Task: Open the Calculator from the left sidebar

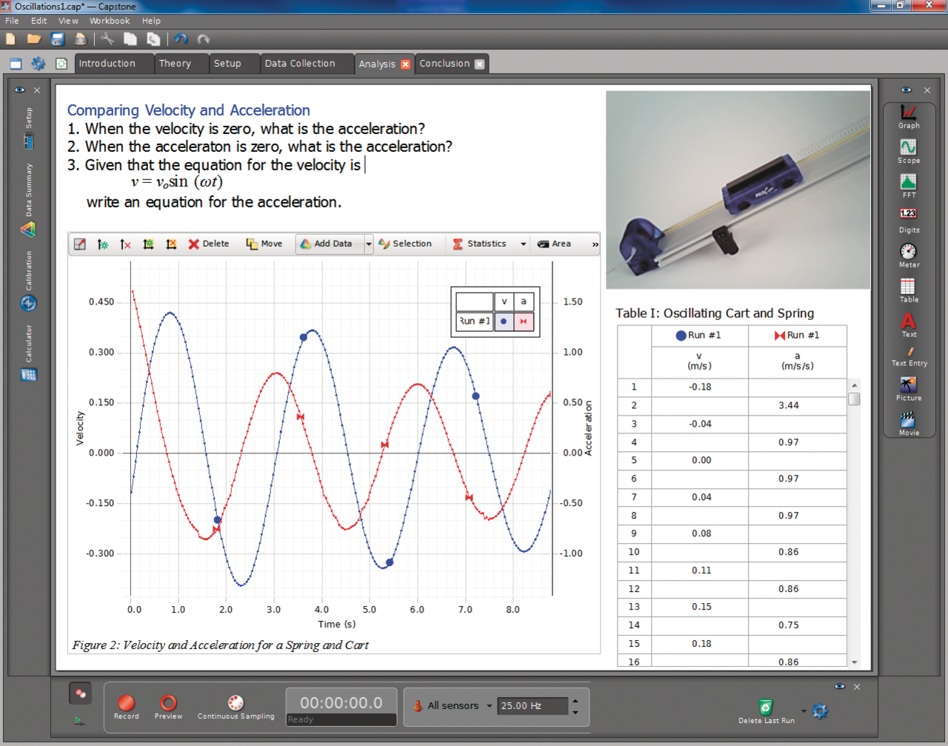Action: click(28, 375)
